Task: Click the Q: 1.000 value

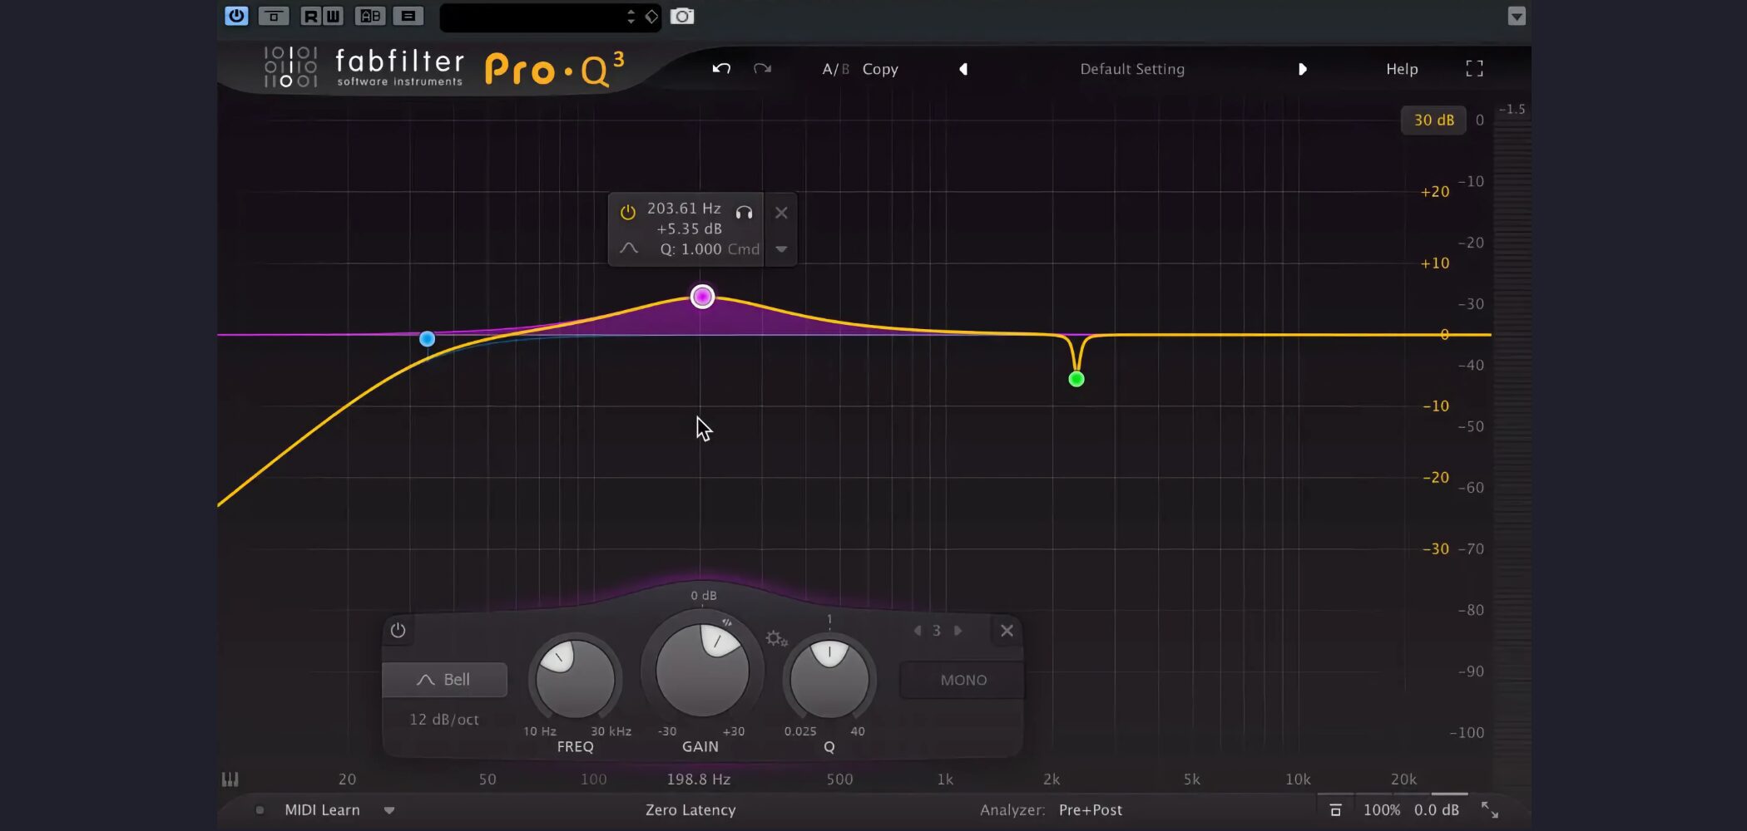Action: 690,249
